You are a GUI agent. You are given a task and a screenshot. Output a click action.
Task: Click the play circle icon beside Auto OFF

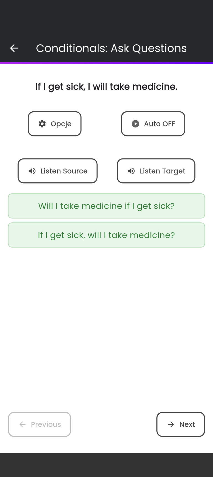pos(135,124)
